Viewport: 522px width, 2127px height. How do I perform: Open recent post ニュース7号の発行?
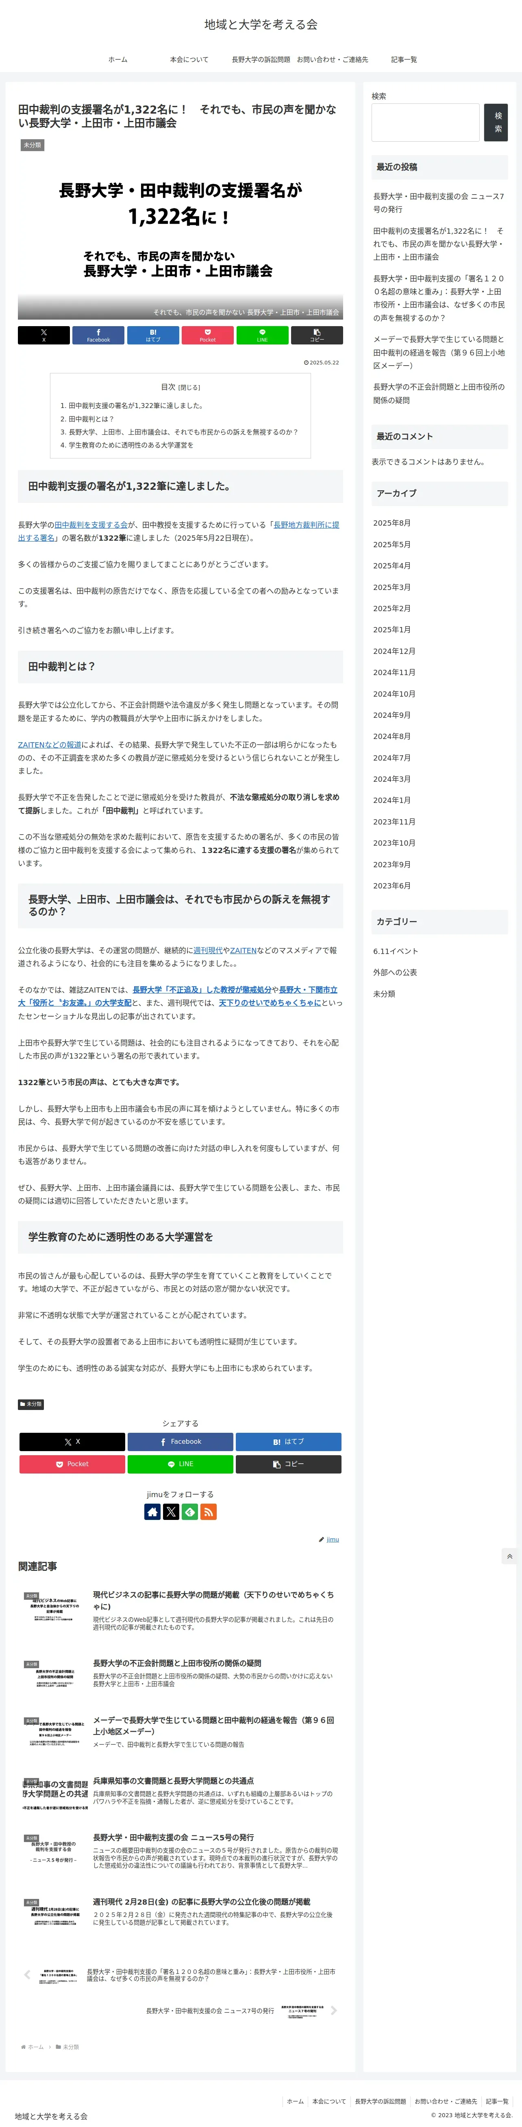click(x=439, y=203)
